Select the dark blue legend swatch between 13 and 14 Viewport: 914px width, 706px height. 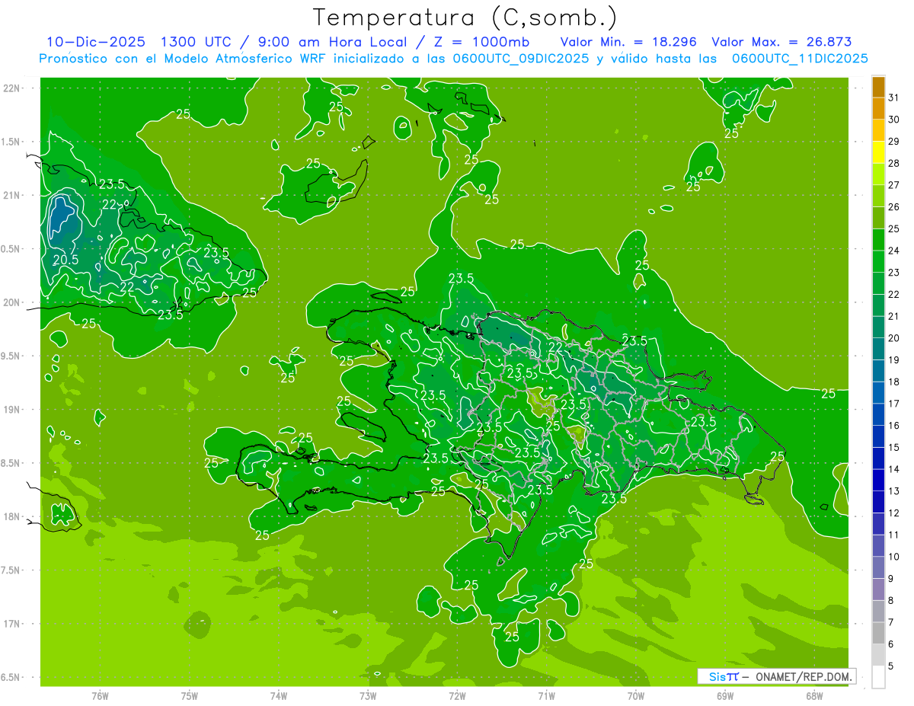[x=878, y=481]
